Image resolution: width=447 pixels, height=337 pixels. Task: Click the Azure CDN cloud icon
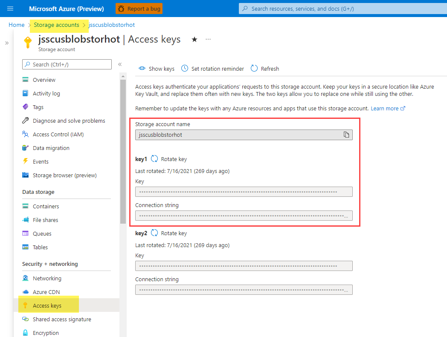click(26, 292)
